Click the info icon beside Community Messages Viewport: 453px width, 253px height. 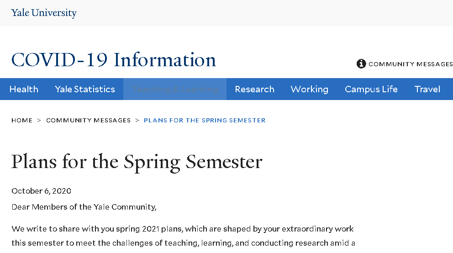point(361,64)
